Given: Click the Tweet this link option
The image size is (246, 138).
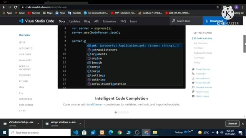Looking at the screenshot, I should click(x=203, y=69).
